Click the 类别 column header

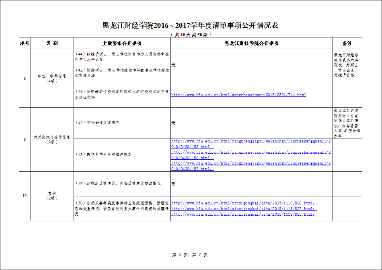coord(52,43)
